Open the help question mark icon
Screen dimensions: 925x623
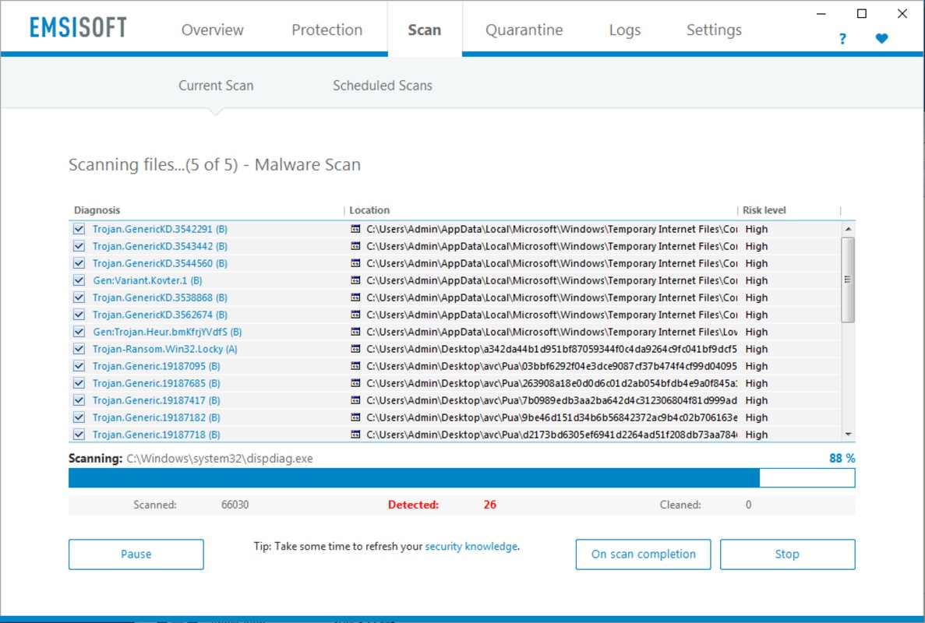(x=842, y=39)
